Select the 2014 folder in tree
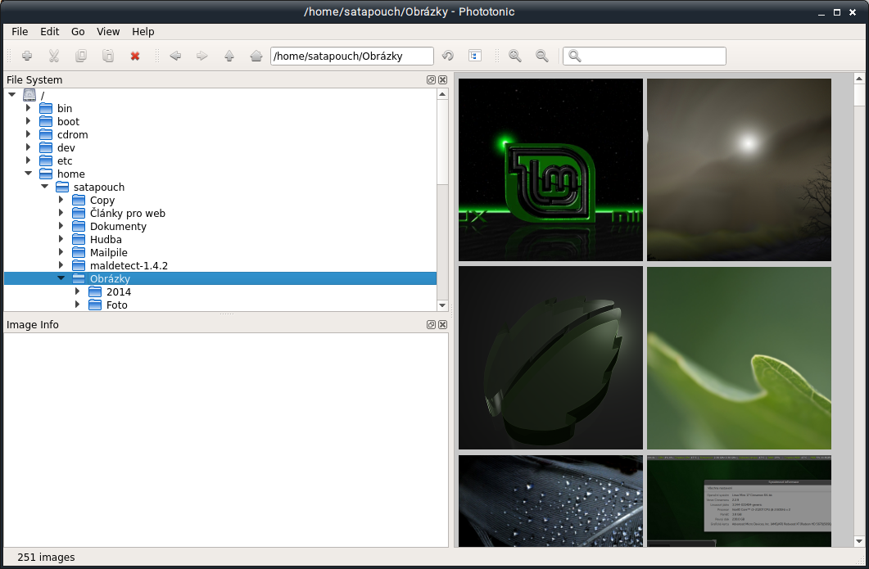The image size is (869, 569). [x=119, y=292]
